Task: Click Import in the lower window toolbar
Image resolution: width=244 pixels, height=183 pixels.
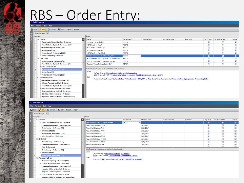Action: pyautogui.click(x=76, y=110)
